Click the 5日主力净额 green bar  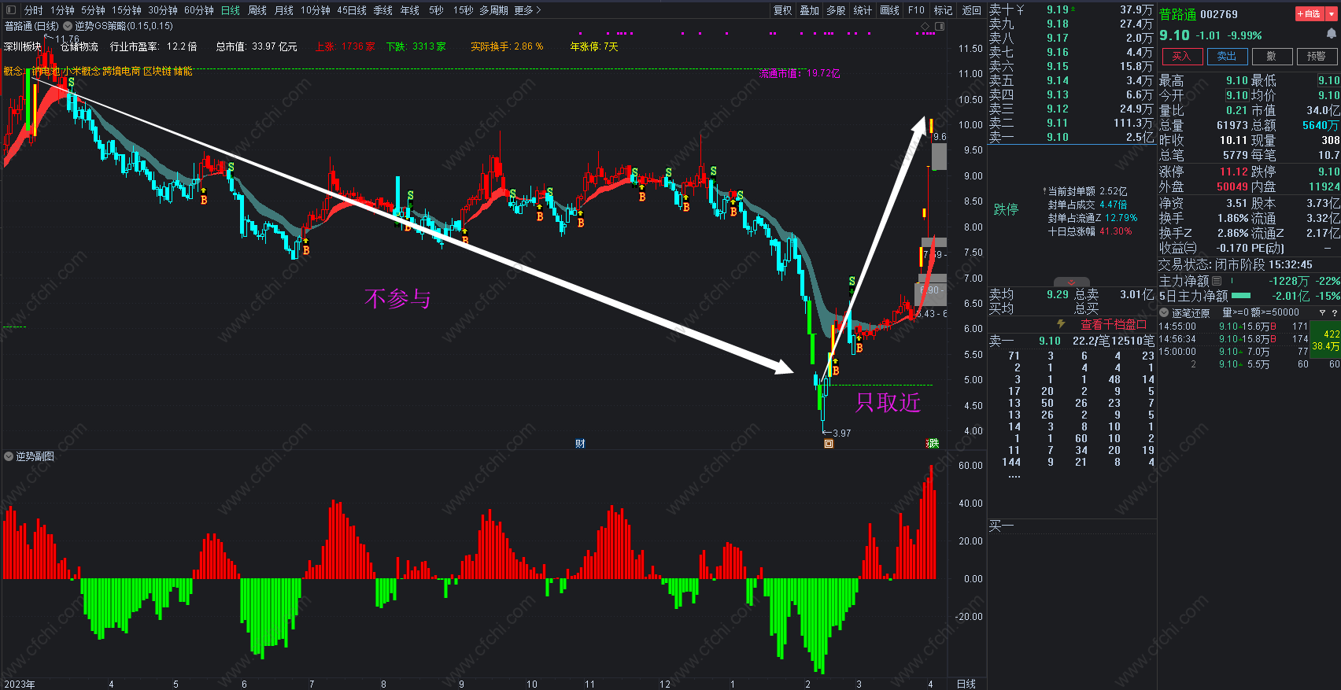click(1240, 296)
